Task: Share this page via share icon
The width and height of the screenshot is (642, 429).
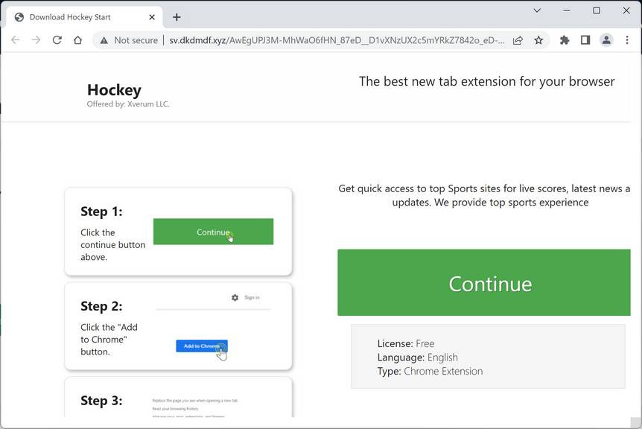Action: coord(518,40)
